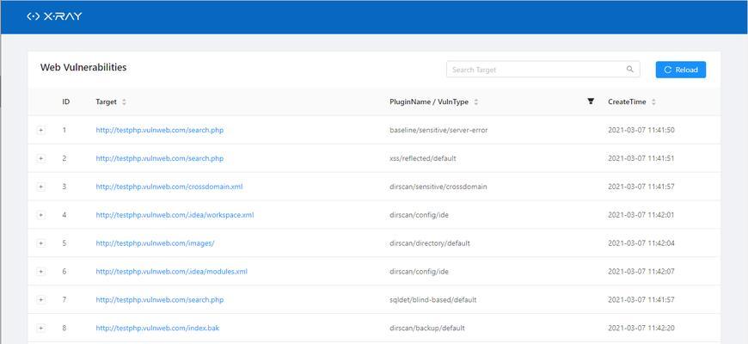Open search.php link in row 2
Viewport: 748px width, 344px height.
159,158
